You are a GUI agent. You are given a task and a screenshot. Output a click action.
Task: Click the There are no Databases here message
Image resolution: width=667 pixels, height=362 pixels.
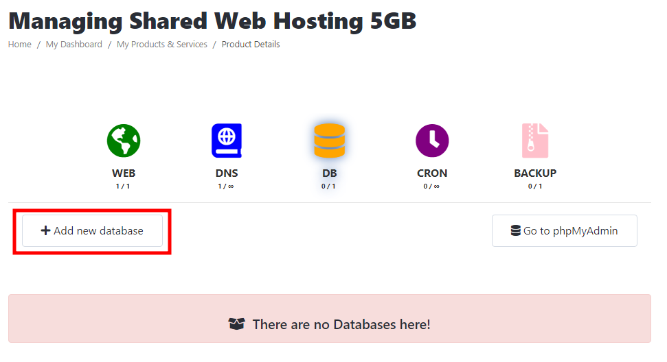(341, 324)
